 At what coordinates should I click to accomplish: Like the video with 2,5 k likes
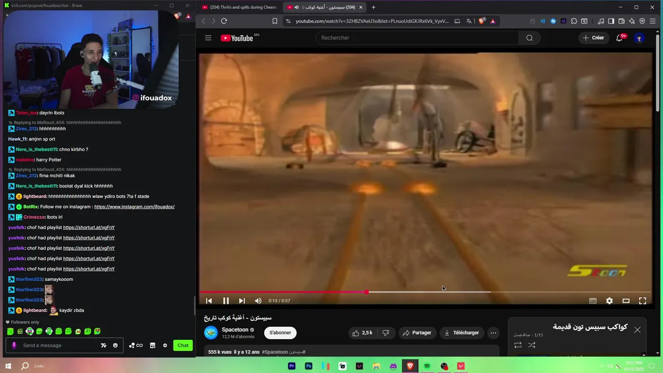click(363, 333)
